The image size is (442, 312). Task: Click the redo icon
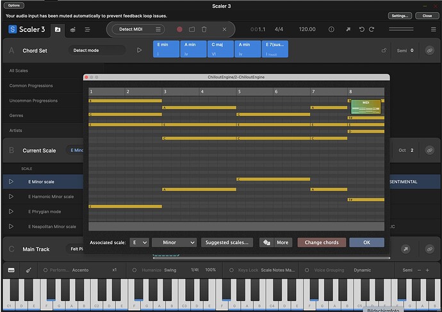pyautogui.click(x=372, y=29)
